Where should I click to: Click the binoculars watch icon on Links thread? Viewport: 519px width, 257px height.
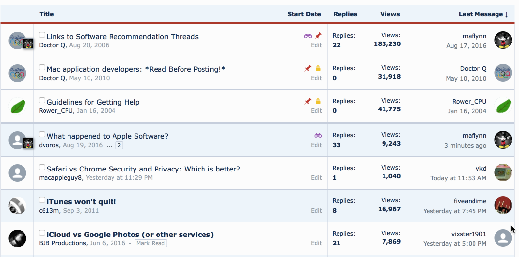pos(308,36)
